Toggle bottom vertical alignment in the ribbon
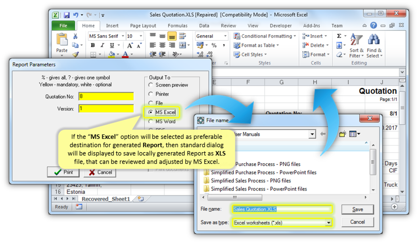 tap(172, 36)
